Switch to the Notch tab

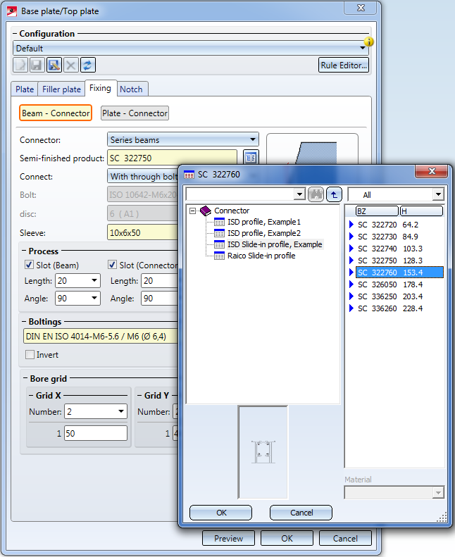coord(132,89)
